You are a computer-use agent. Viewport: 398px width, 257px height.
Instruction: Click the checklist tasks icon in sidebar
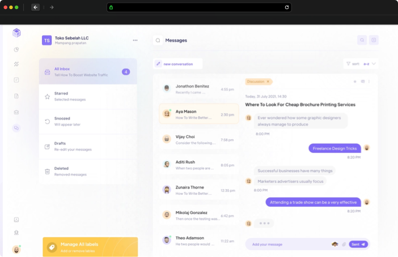pyautogui.click(x=16, y=80)
